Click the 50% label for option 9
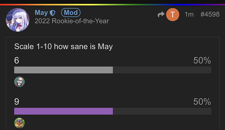225x130 pixels. coord(202,101)
